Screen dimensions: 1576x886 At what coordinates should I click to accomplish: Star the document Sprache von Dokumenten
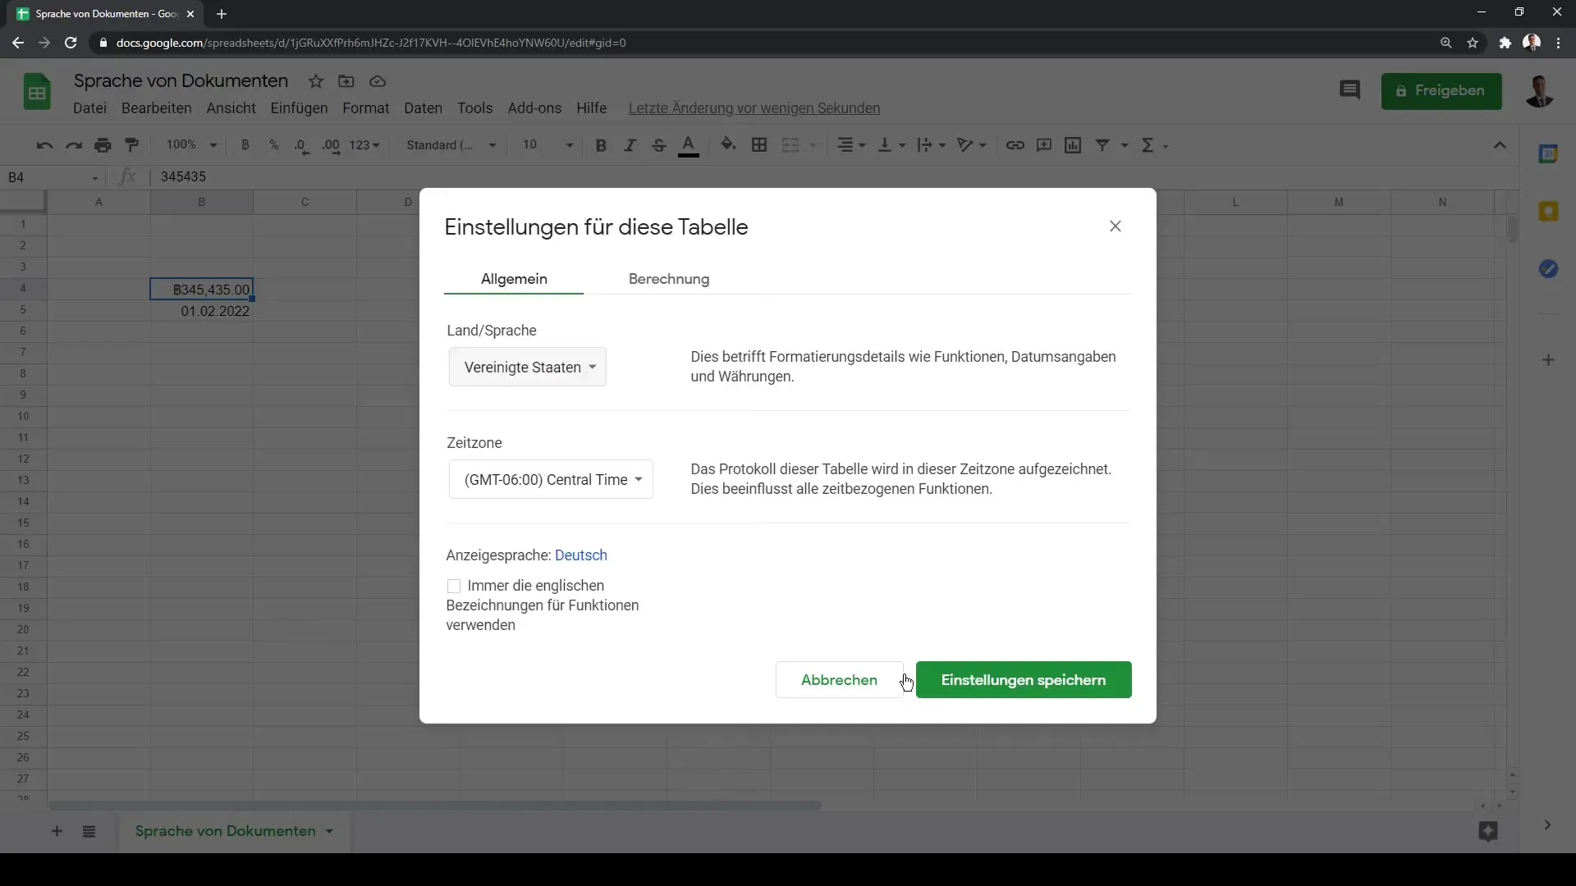(316, 81)
